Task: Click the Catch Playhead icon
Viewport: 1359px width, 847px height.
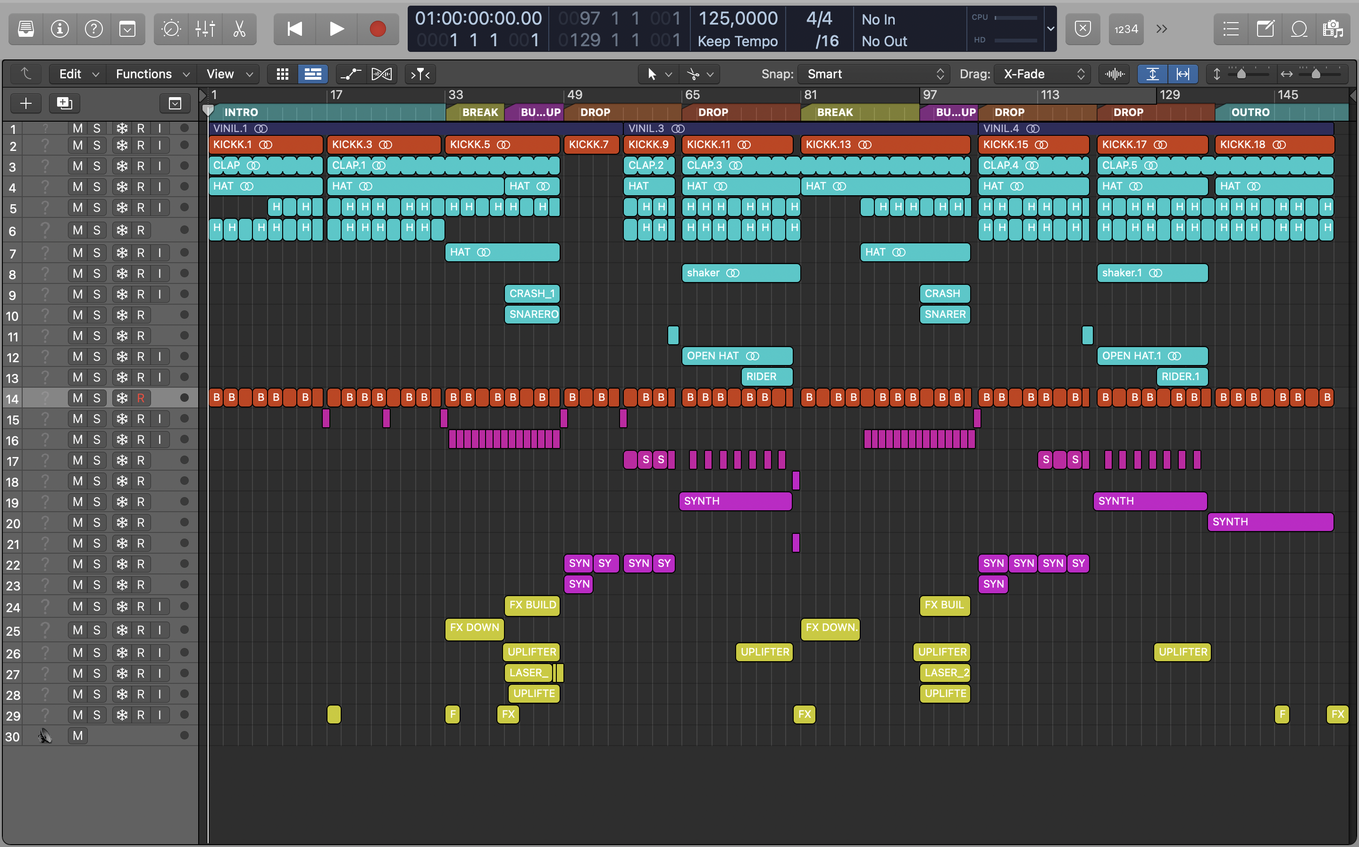Action: pyautogui.click(x=420, y=74)
